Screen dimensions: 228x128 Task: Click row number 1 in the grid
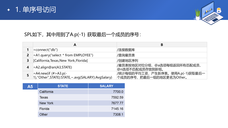[28, 50]
